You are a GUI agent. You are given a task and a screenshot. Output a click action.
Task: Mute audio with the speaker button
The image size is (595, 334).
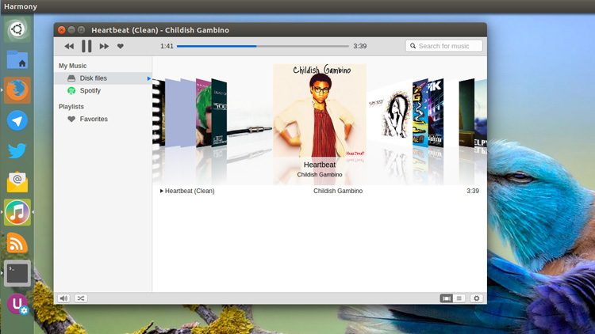[63, 298]
